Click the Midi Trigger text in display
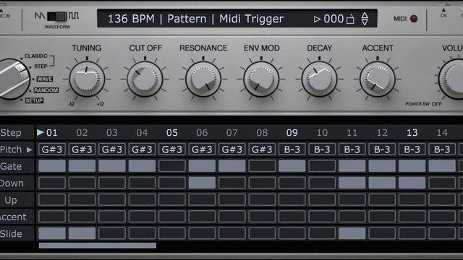 coord(251,19)
